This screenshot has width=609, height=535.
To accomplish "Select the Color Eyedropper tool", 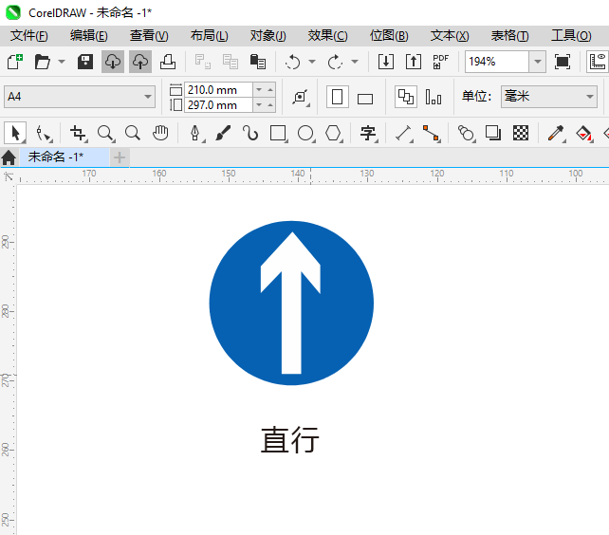I will 556,133.
